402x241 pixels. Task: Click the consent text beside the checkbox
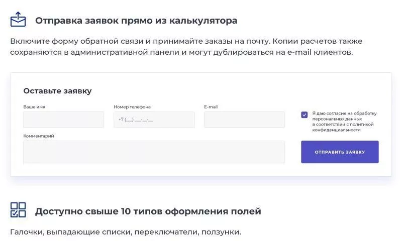pos(344,122)
